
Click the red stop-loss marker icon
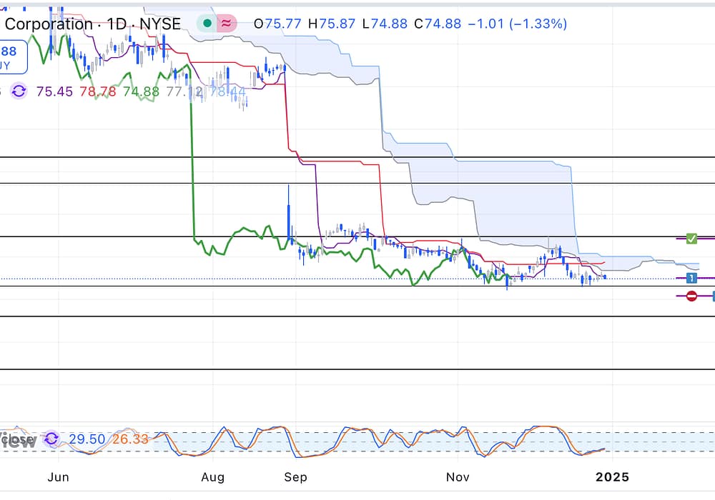pyautogui.click(x=691, y=296)
